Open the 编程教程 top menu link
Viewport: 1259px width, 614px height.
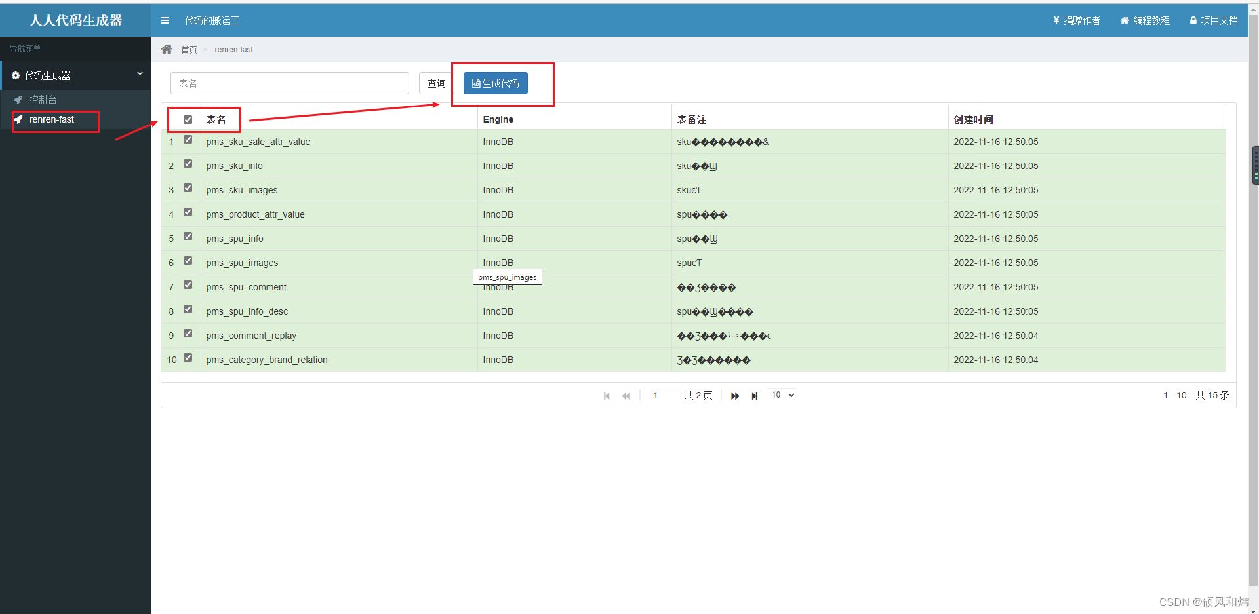(x=1145, y=20)
